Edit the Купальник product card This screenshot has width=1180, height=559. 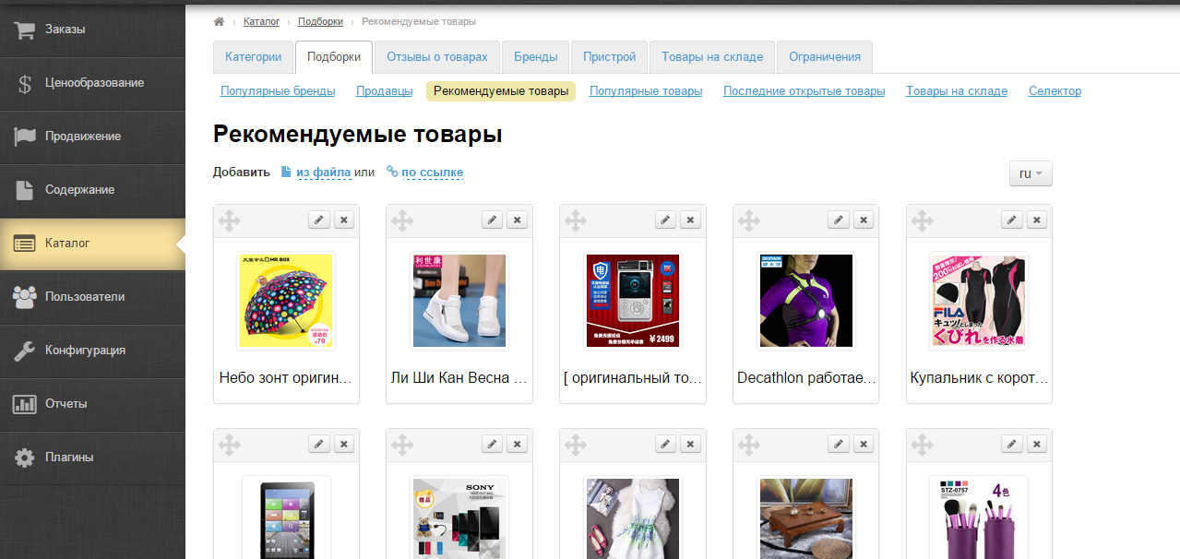(1012, 220)
